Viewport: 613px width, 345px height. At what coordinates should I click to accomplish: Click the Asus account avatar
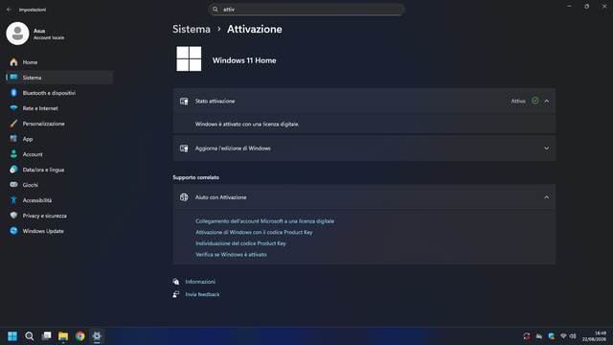coord(17,34)
